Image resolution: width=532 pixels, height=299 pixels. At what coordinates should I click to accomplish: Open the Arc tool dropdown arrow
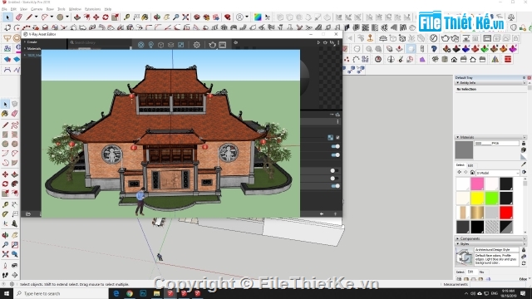52,17
